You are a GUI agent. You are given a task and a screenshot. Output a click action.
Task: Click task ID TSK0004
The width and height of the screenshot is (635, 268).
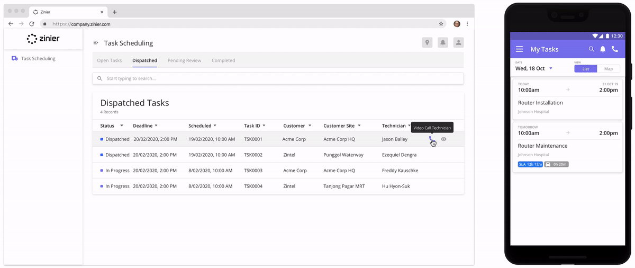[x=253, y=186]
